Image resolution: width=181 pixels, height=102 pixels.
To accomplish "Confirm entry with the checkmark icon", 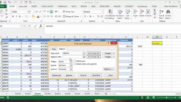I will (35, 26).
